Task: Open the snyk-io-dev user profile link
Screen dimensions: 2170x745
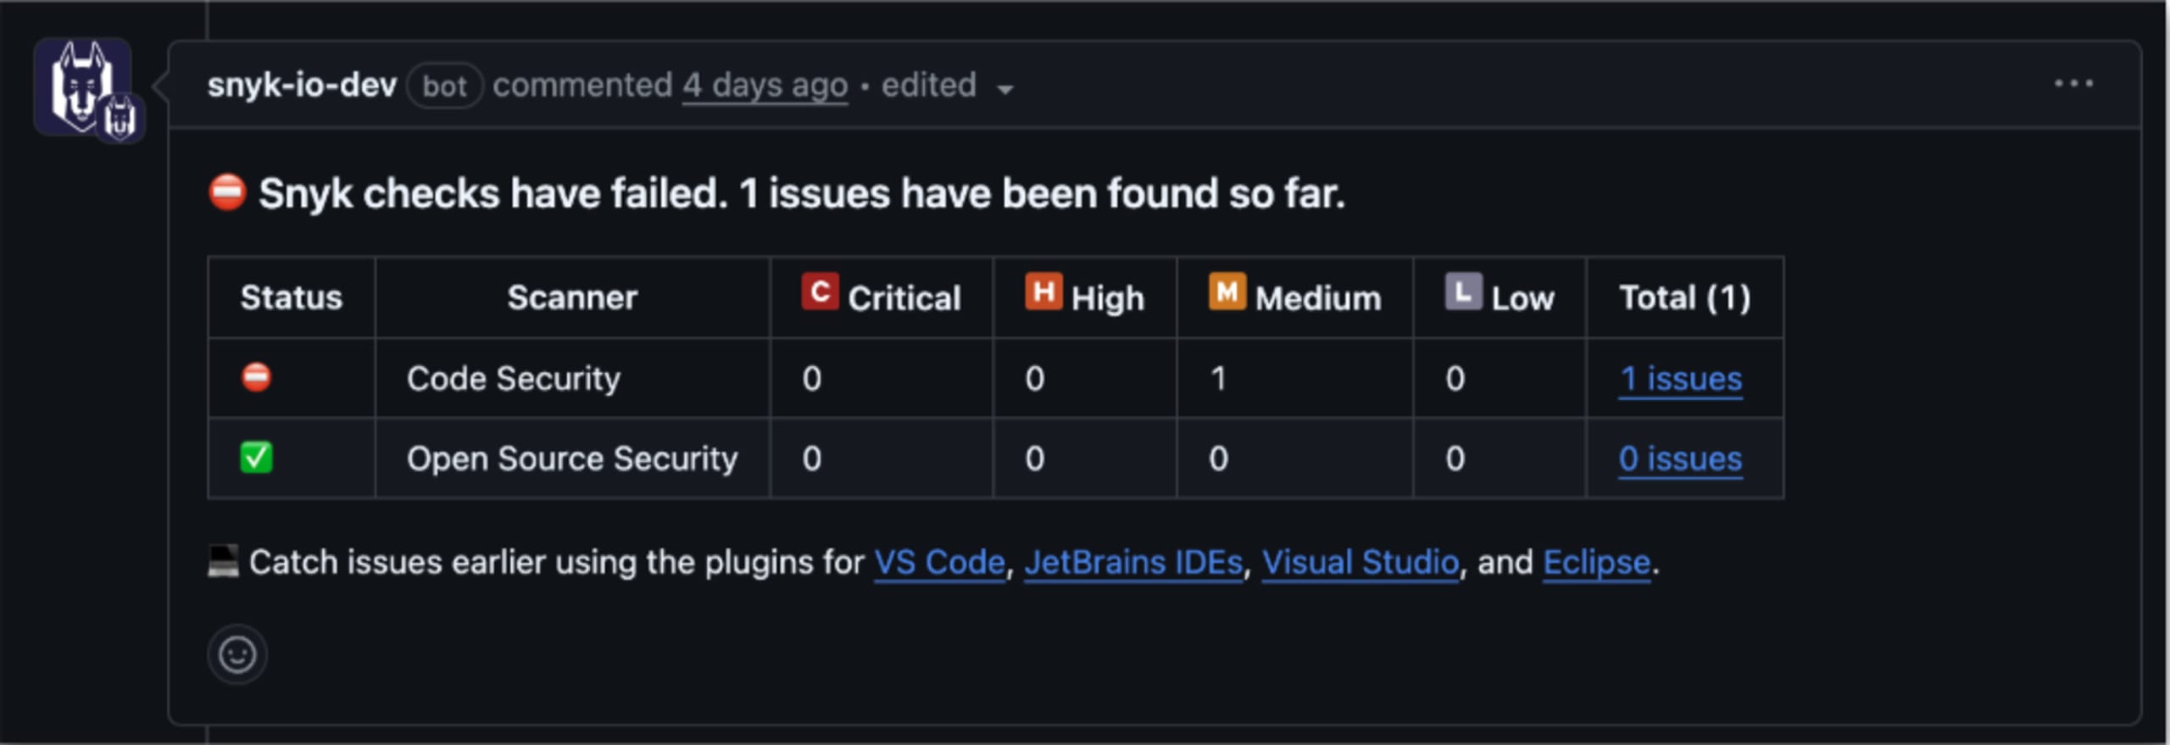Action: point(302,85)
